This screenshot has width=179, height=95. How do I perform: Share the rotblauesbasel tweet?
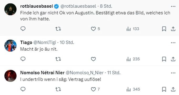(173, 29)
